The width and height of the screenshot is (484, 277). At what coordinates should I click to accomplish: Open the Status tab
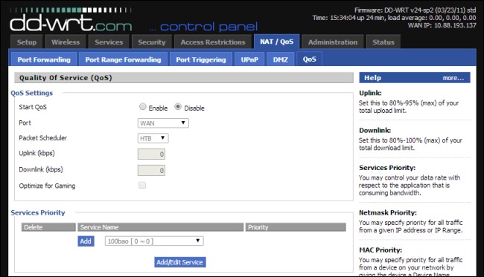[383, 42]
